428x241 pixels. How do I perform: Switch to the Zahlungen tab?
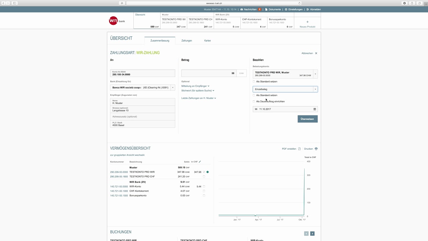187,41
